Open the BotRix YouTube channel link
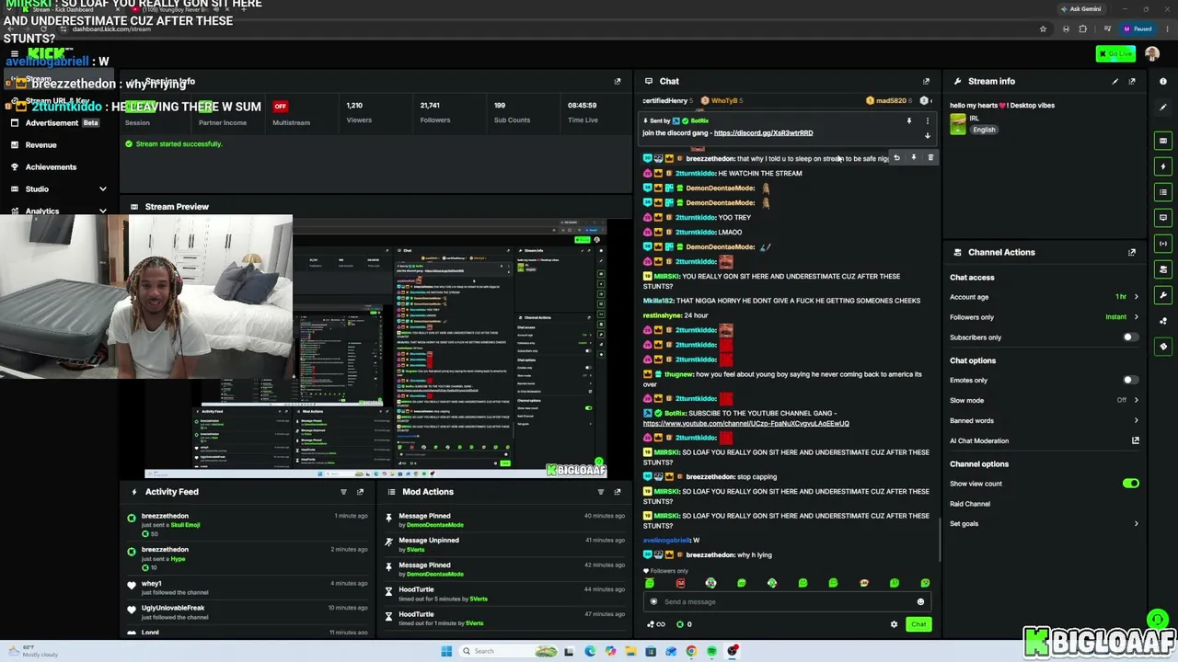The width and height of the screenshot is (1178, 662). [x=745, y=424]
